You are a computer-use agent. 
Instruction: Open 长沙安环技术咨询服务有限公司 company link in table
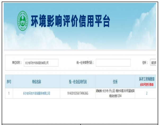[36, 93]
